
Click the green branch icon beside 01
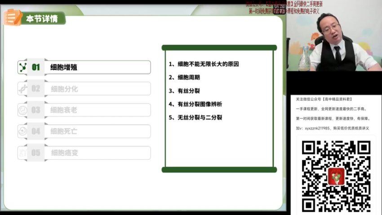tap(23, 67)
